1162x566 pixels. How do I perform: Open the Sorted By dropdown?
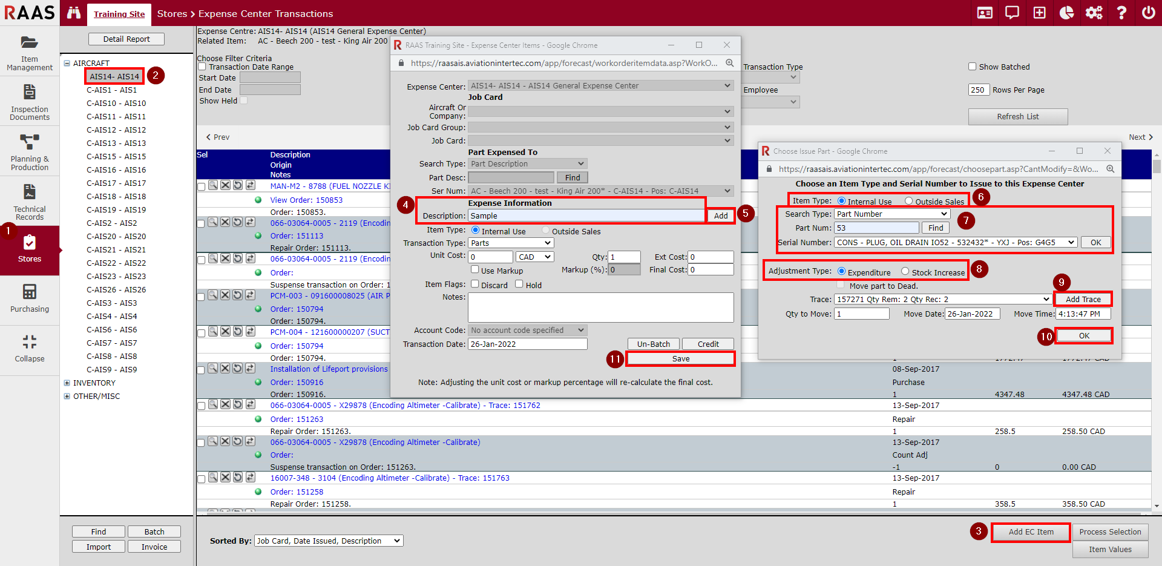329,541
